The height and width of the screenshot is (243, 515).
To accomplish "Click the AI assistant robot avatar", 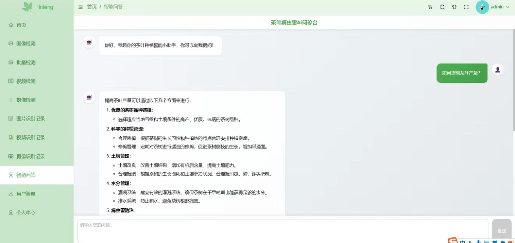I will click(89, 42).
